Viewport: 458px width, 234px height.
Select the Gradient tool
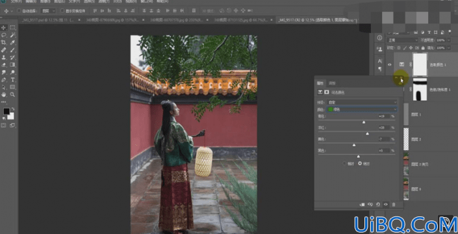(12, 65)
